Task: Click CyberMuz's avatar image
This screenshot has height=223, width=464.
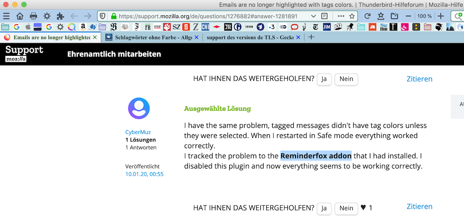Action: click(x=139, y=109)
